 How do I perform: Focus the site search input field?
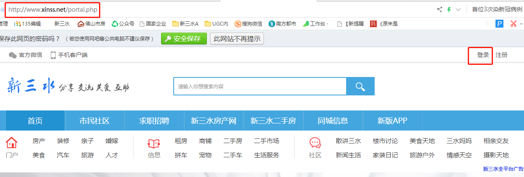click(x=259, y=86)
